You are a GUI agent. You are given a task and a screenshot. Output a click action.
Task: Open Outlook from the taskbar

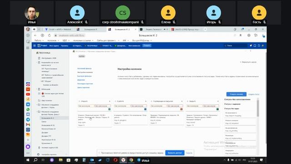point(92,160)
